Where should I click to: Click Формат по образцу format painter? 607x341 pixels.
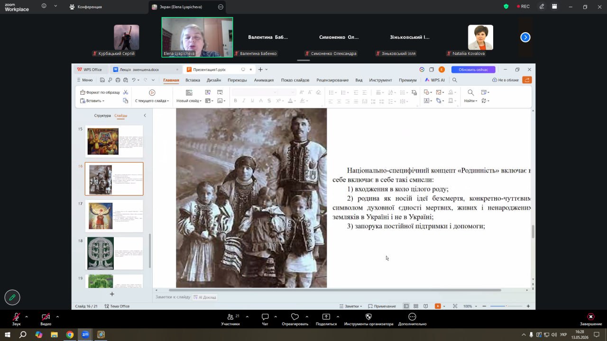[x=100, y=92]
